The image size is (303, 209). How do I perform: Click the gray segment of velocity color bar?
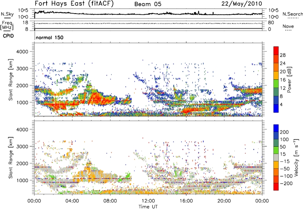click(276, 157)
